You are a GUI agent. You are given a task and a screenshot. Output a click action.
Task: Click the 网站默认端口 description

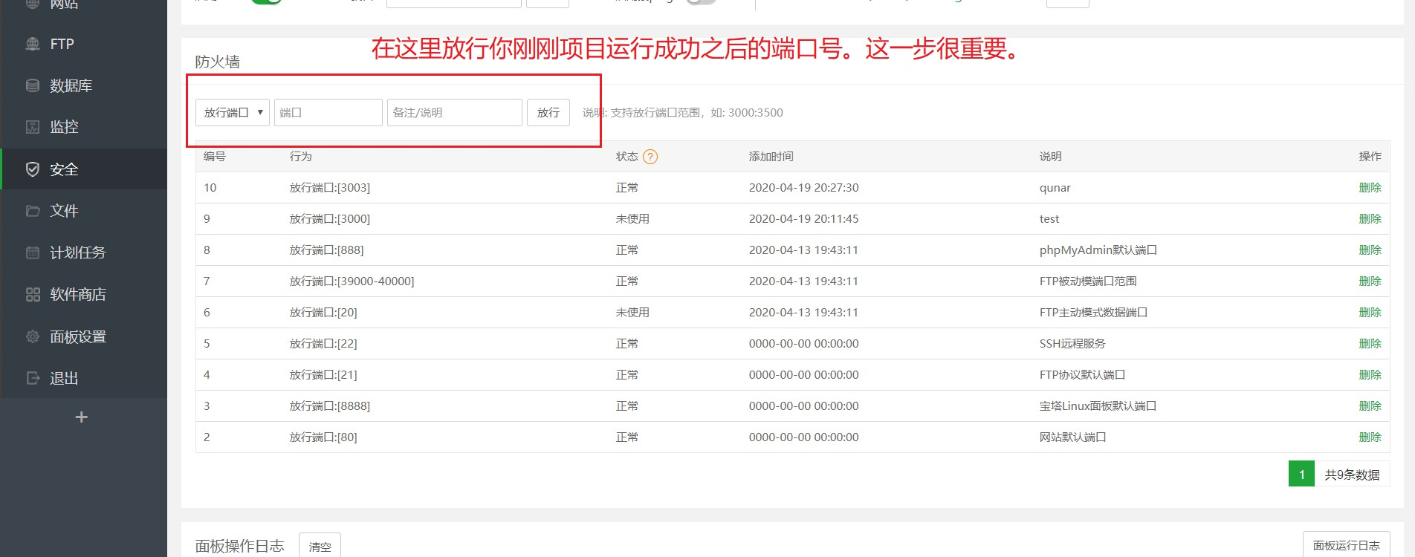pyautogui.click(x=1072, y=437)
